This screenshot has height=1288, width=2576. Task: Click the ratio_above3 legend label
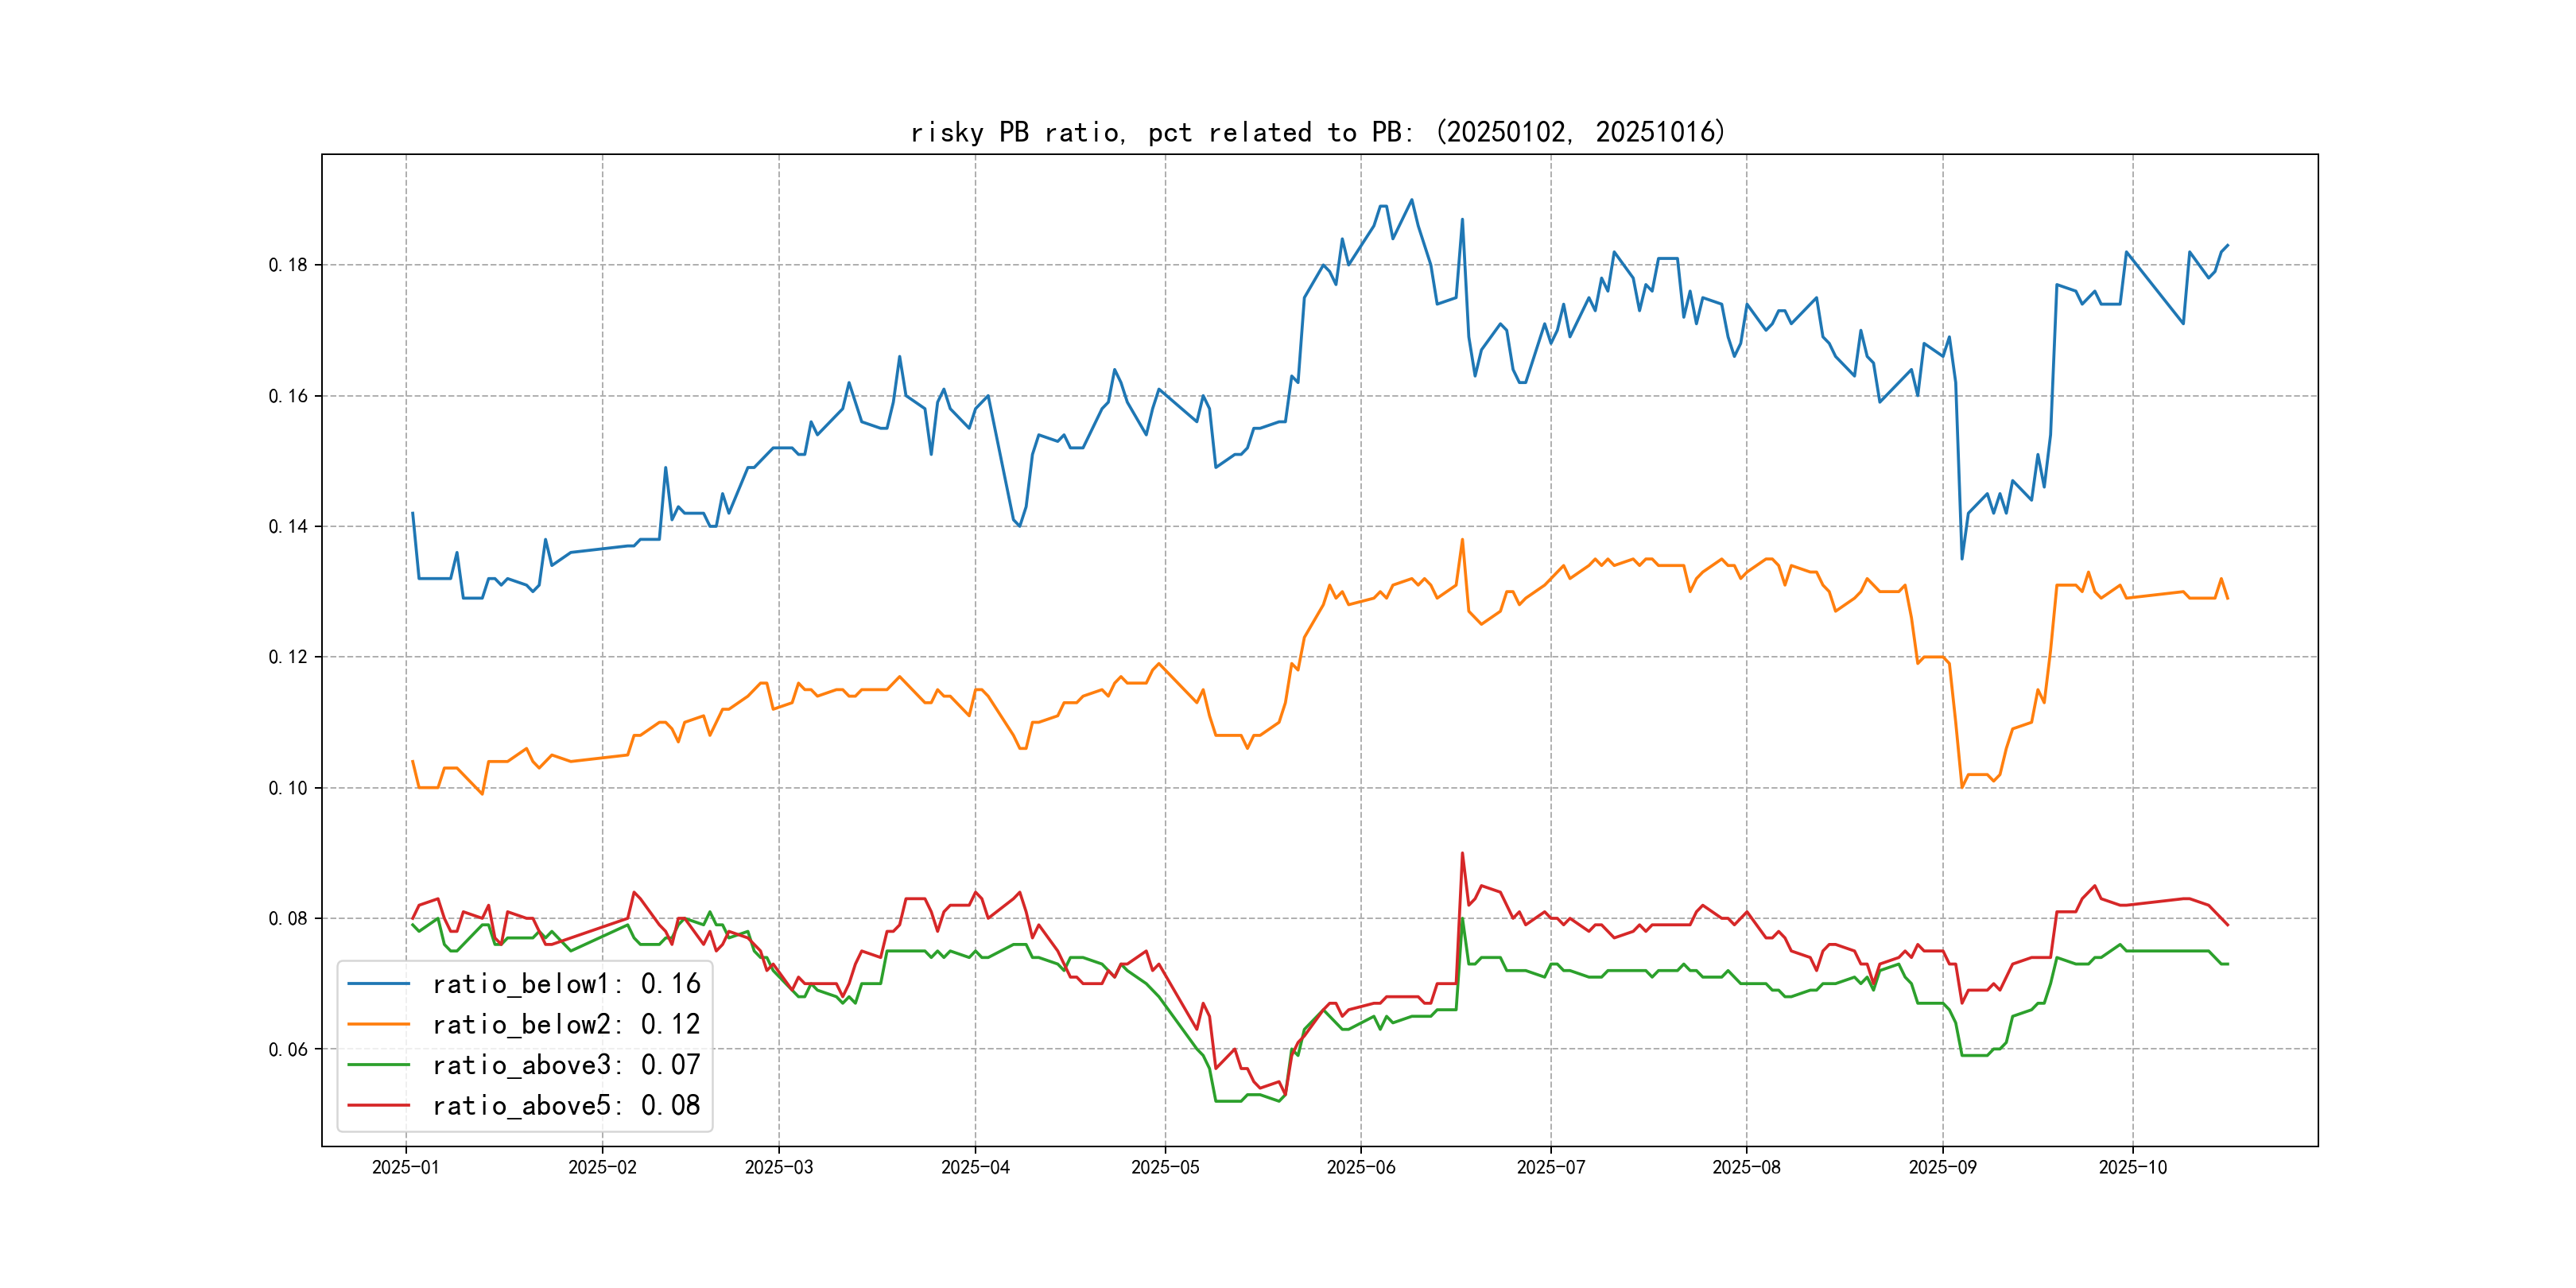click(x=566, y=1065)
